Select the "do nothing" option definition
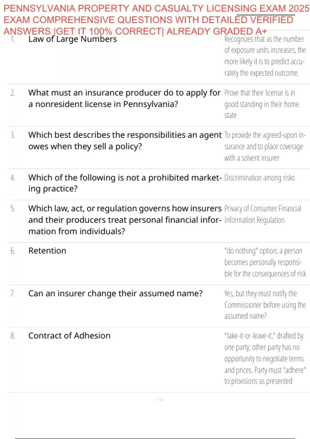This screenshot has height=439, width=310. pos(265,262)
